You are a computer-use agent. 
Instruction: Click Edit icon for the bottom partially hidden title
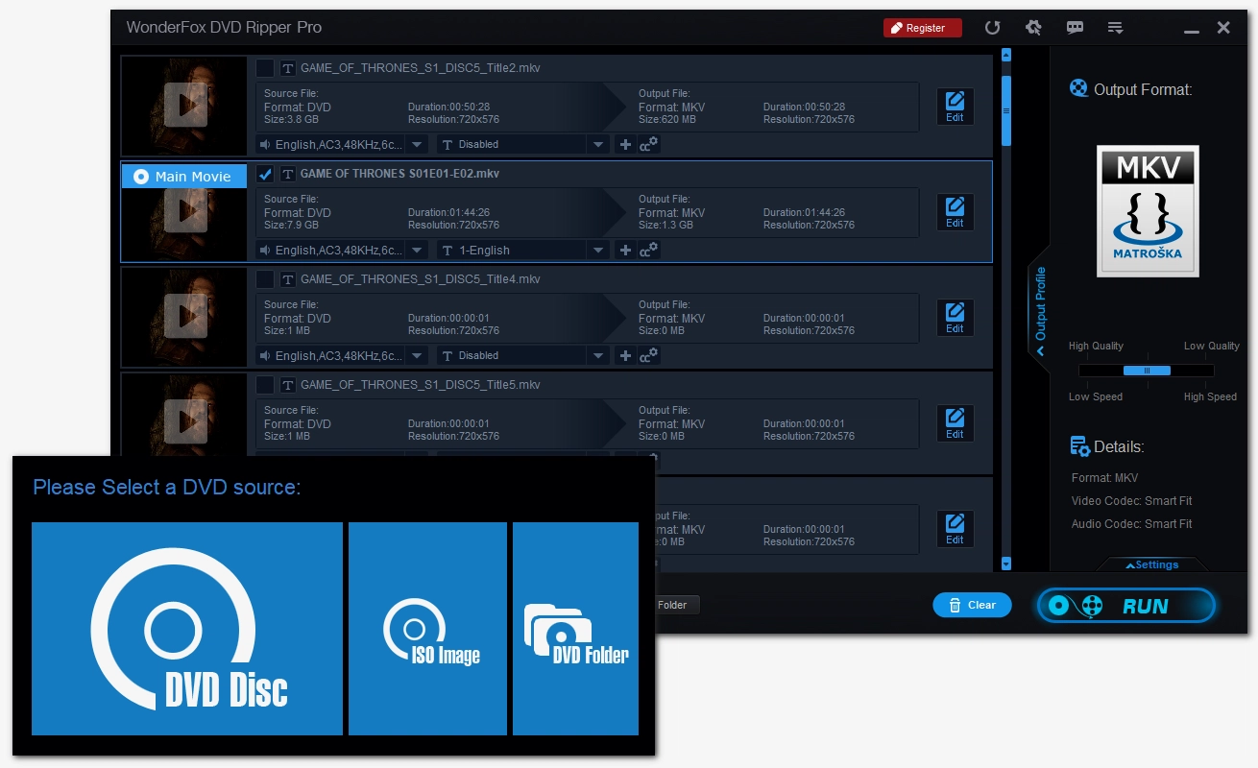[955, 529]
